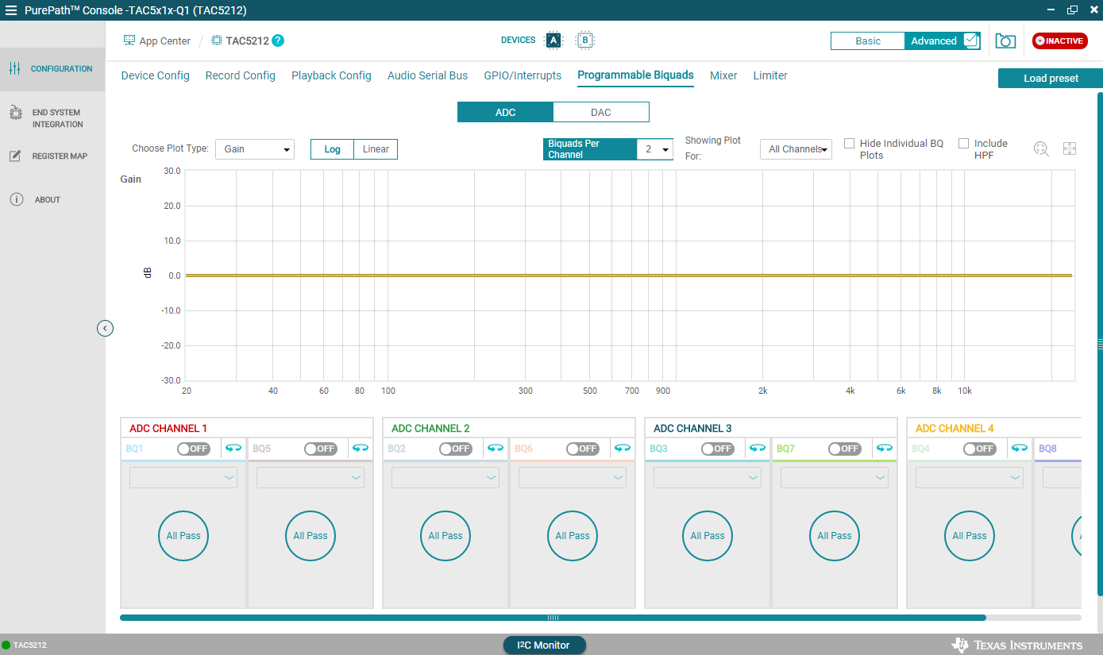Open the hamburger menu icon
1103x655 pixels.
click(x=11, y=10)
